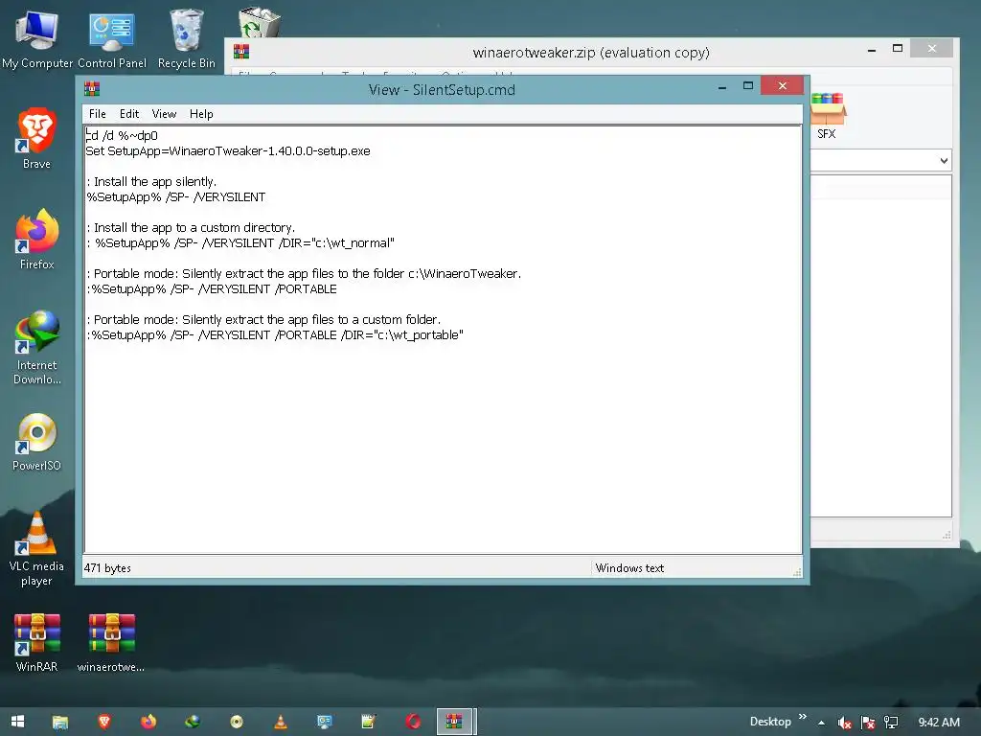Screen dimensions: 981x736
Task: Click the 'Set SetupApp=WinaeroTweaker-1.40.0.0-setup.exe' line
Action: click(228, 150)
